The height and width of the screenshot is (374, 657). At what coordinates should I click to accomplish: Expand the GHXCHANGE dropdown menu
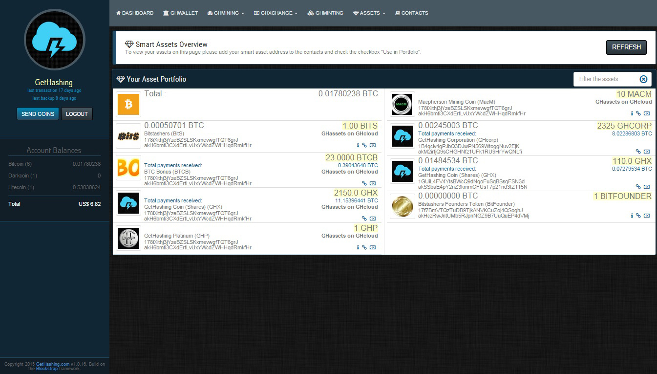[x=276, y=13]
